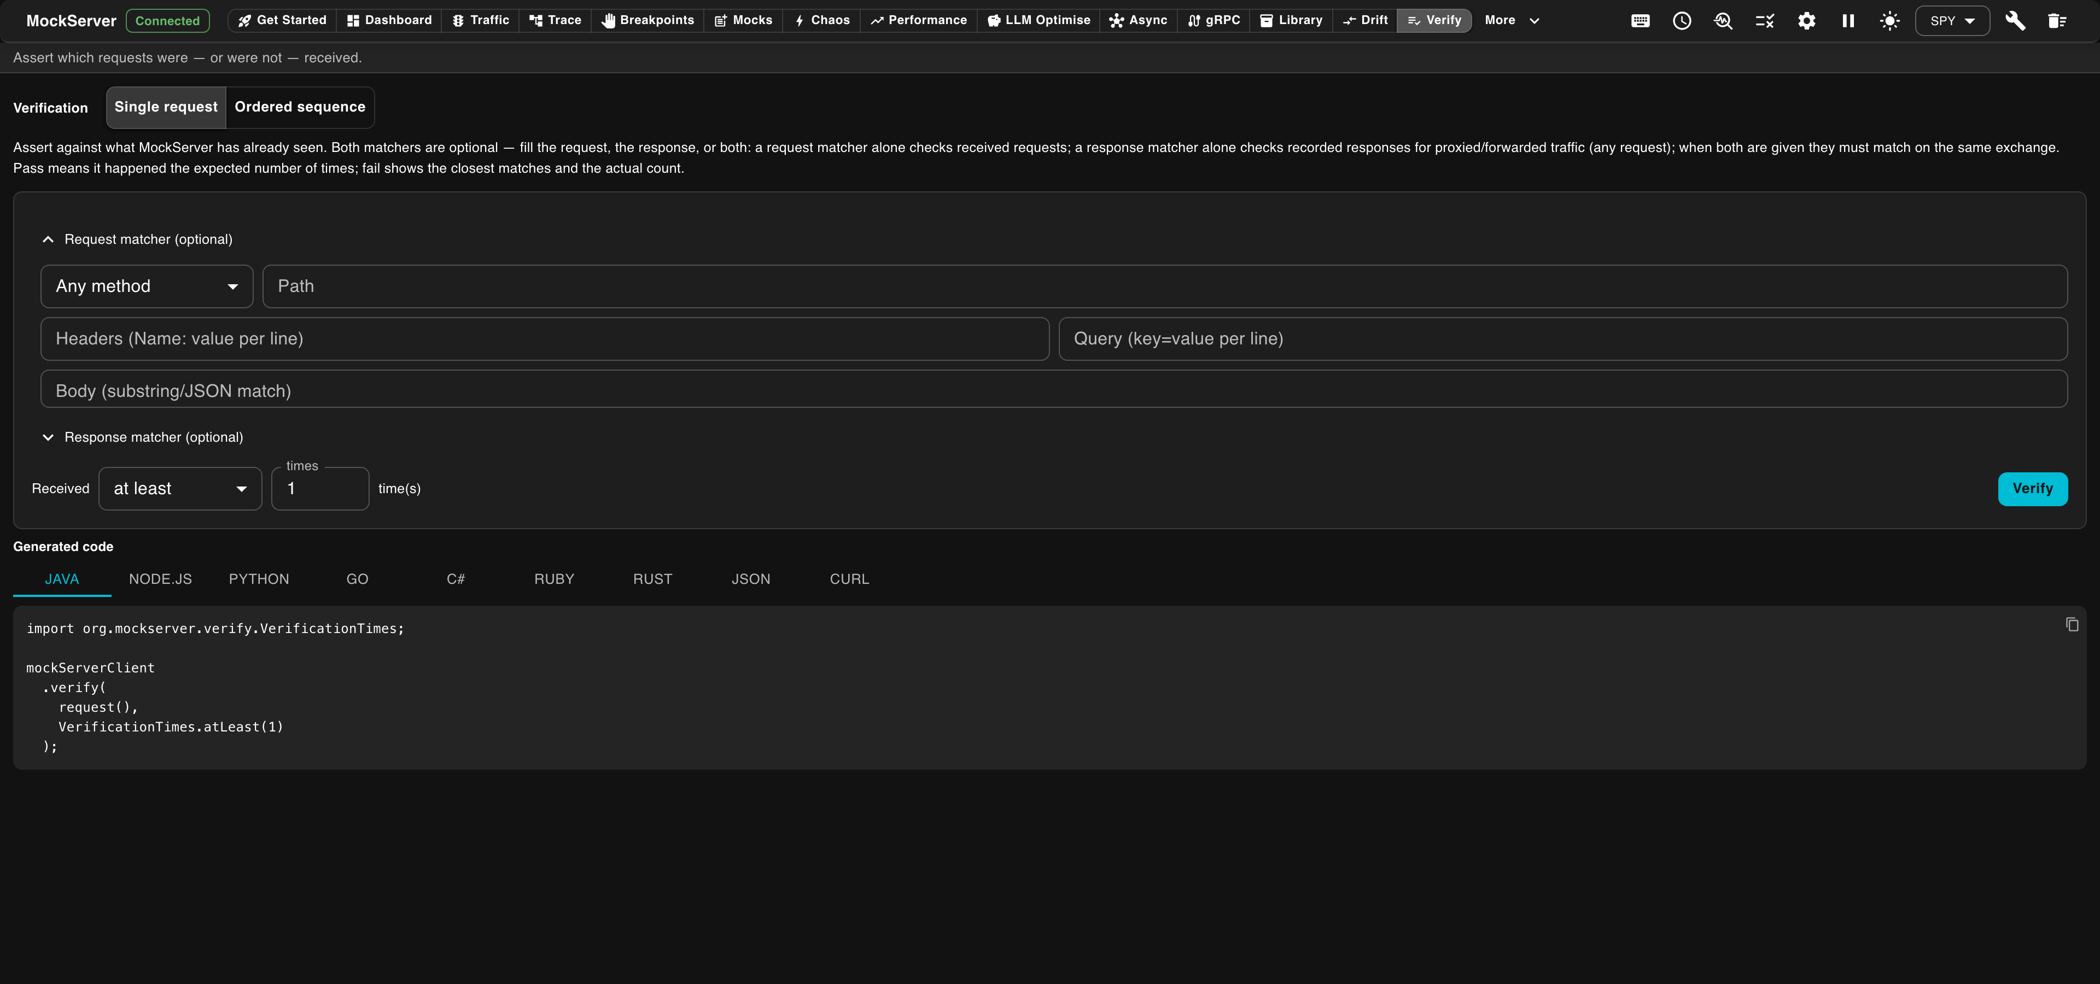The width and height of the screenshot is (2100, 984).
Task: View the JSON code tab
Action: pyautogui.click(x=751, y=579)
